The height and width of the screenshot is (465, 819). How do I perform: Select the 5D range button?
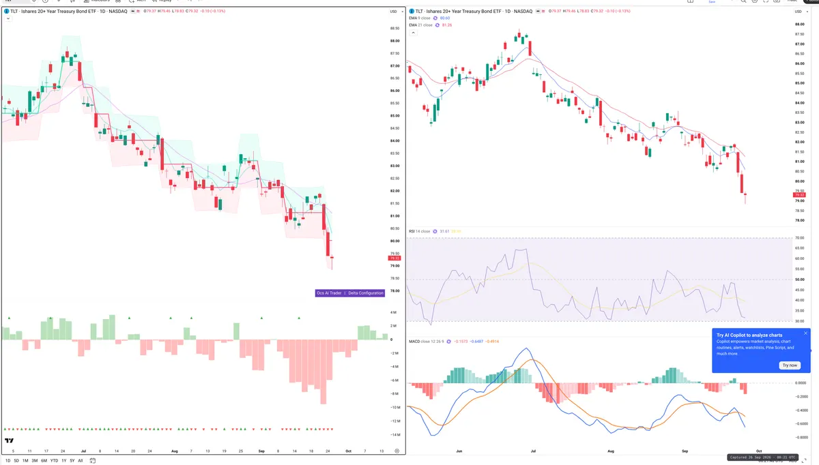(17, 460)
